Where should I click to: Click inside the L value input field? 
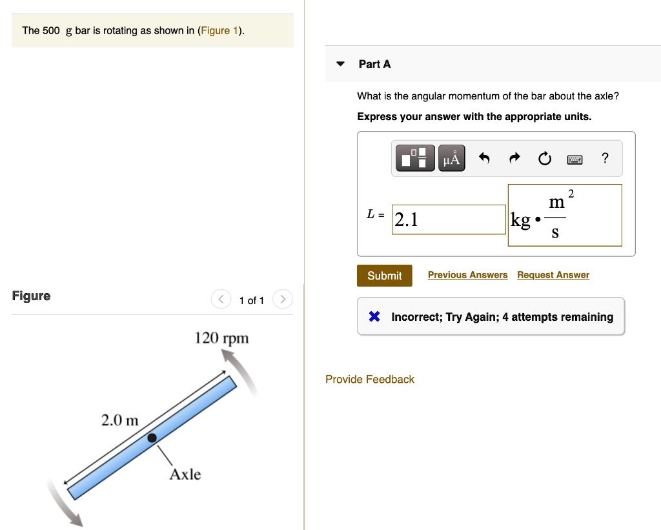coord(449,219)
